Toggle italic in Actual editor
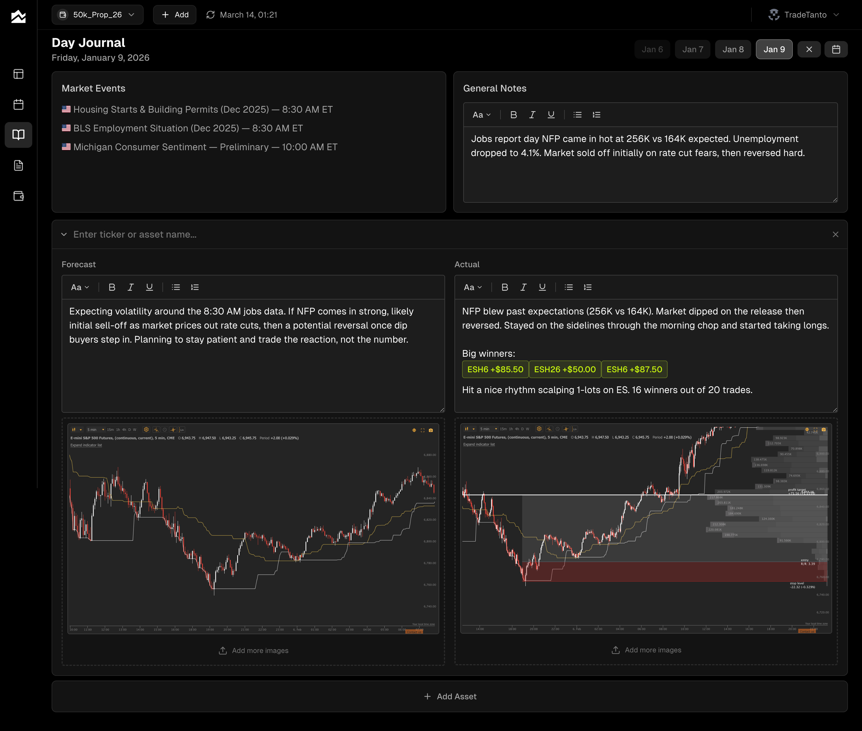This screenshot has height=731, width=862. (523, 287)
